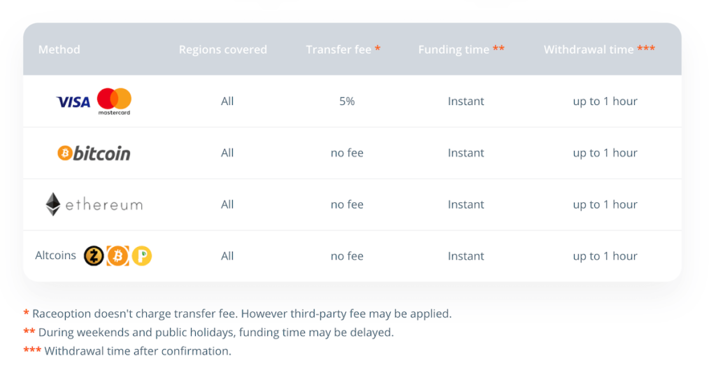This screenshot has width=716, height=389.
Task: Click the Funding time column header
Action: (x=461, y=50)
